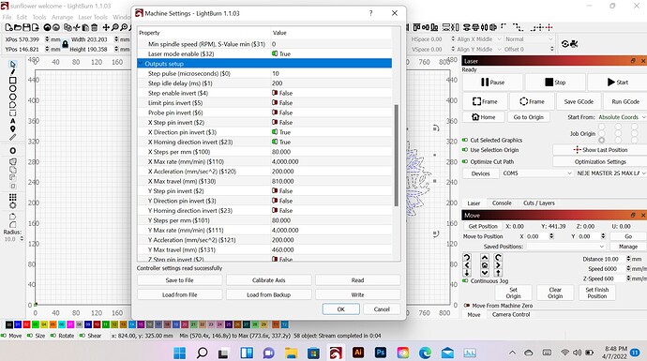Step the XPos value spinner

(x=47, y=39)
